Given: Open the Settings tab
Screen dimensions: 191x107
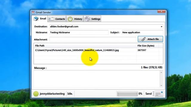Looking at the screenshot, I should tap(92, 19).
